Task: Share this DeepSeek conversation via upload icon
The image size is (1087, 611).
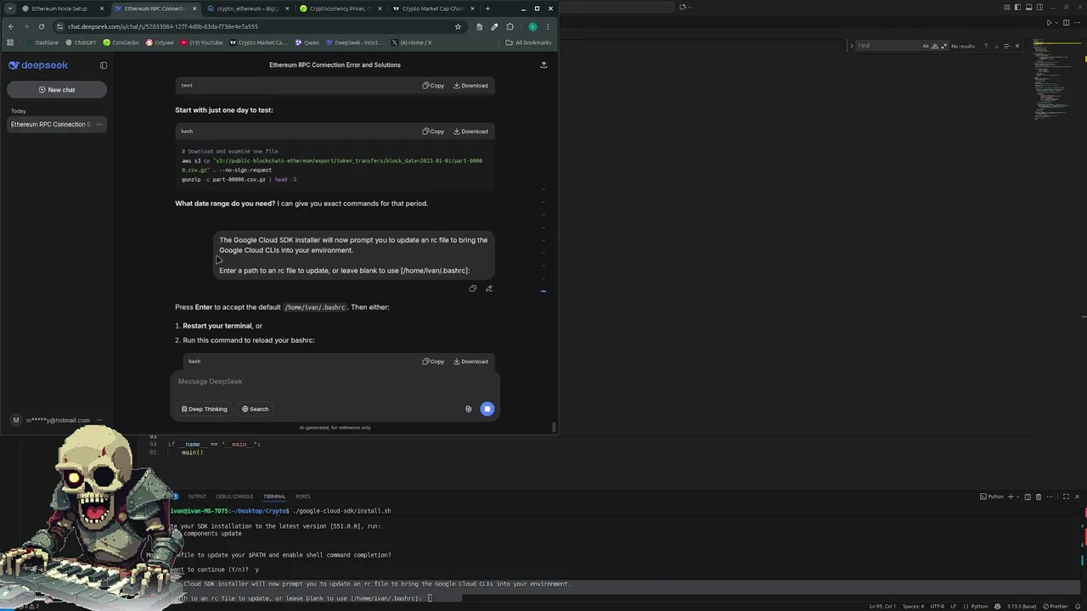Action: click(x=543, y=64)
